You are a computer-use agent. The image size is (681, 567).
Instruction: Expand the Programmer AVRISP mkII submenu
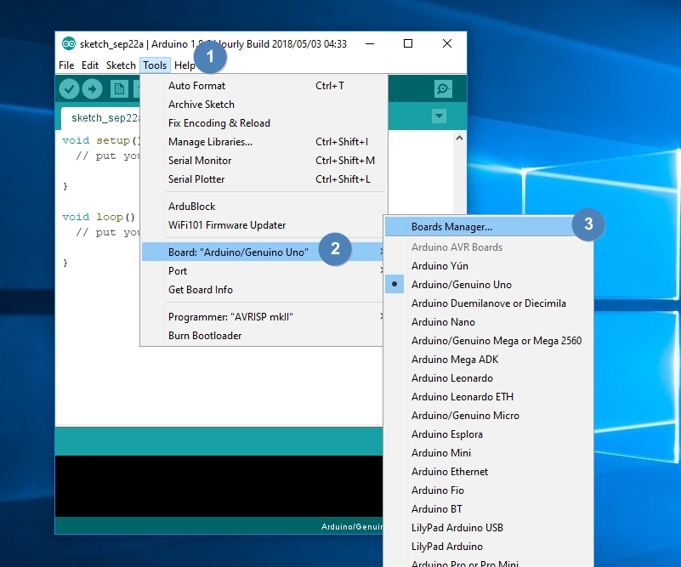(x=263, y=317)
